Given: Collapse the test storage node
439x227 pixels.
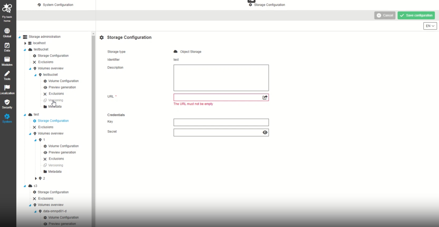Looking at the screenshot, I should 25,115.
